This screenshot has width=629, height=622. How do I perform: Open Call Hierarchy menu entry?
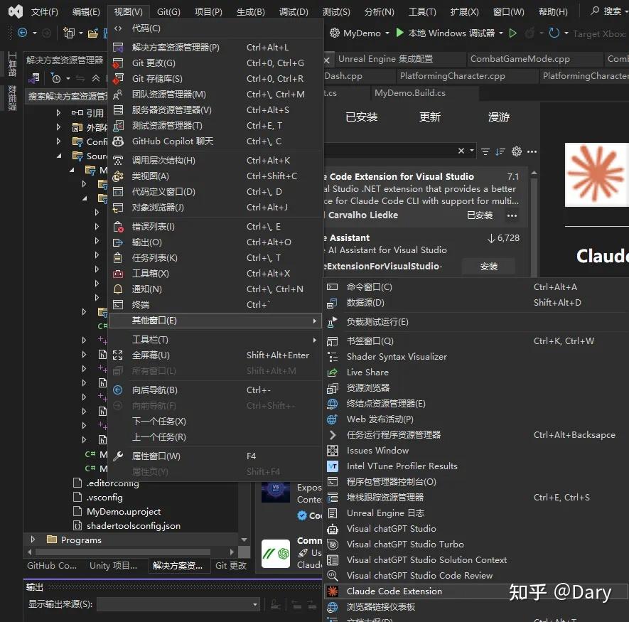(x=216, y=161)
